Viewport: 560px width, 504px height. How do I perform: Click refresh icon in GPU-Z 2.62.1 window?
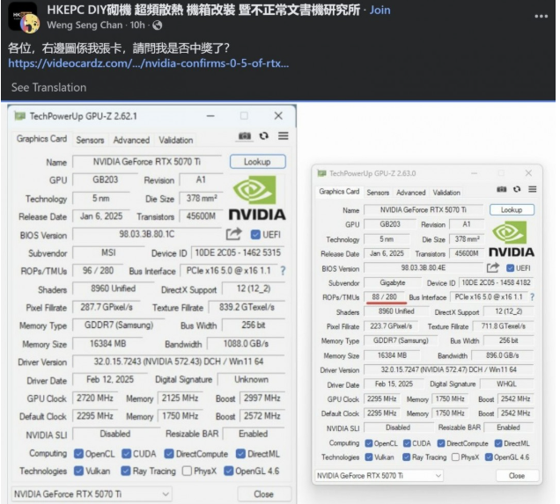264,136
